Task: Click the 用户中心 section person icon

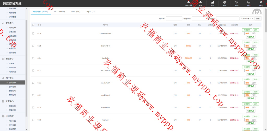Action: coord(3,78)
